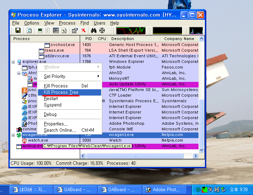The height and width of the screenshot is (195, 253).
Task: Collapse the AhnSD tree node
Action: tap(19, 73)
